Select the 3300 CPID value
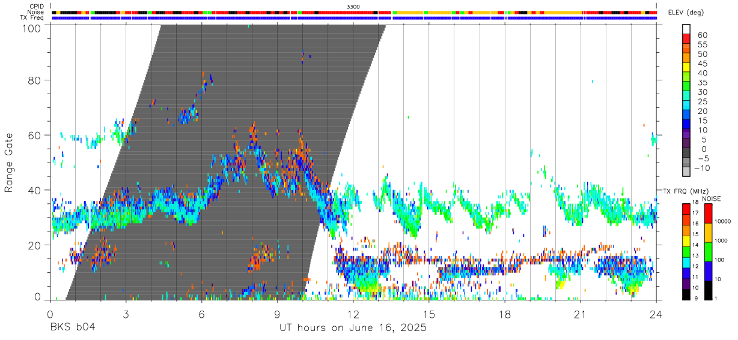The width and height of the screenshot is (738, 340). click(353, 7)
